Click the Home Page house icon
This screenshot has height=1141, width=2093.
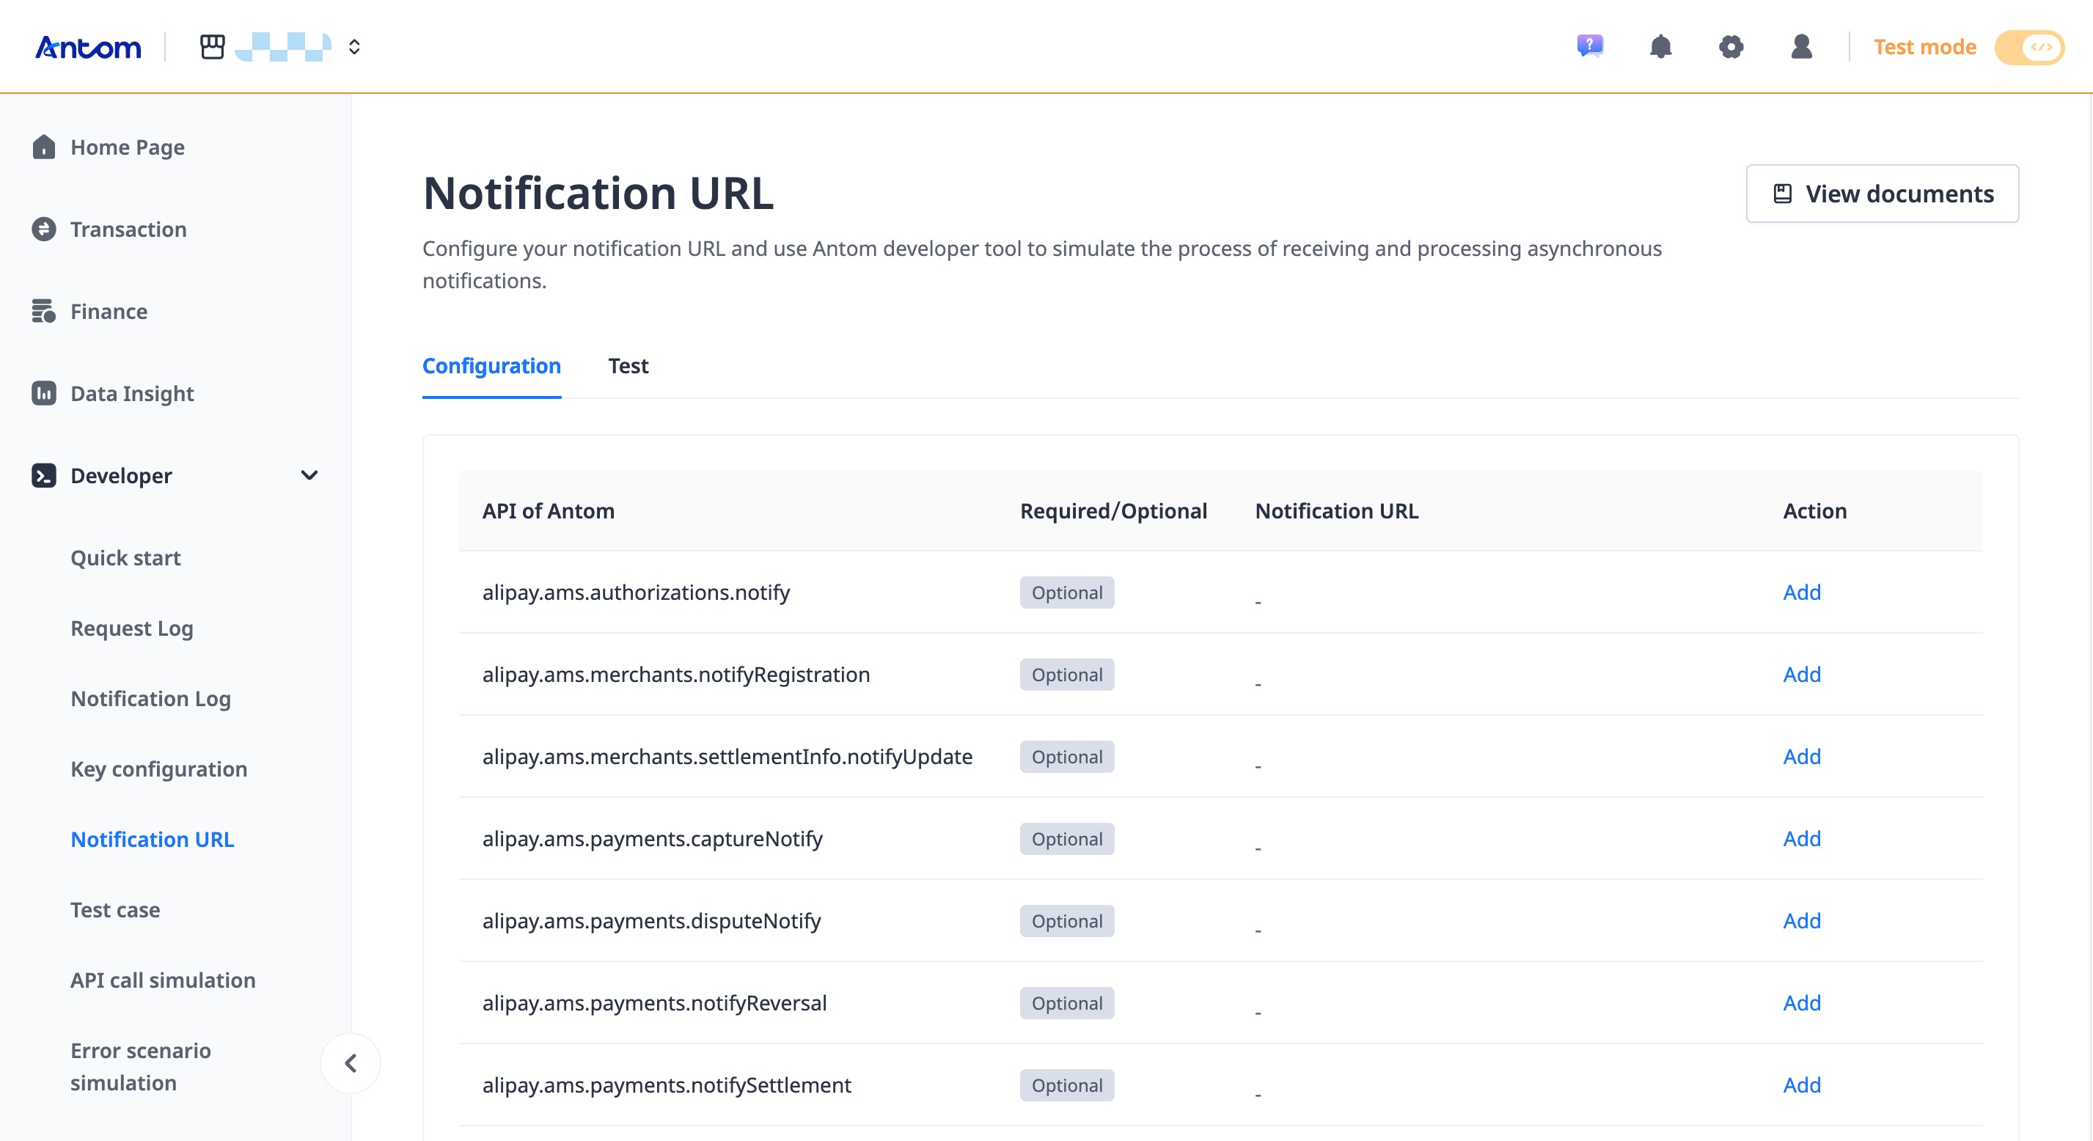tap(44, 147)
